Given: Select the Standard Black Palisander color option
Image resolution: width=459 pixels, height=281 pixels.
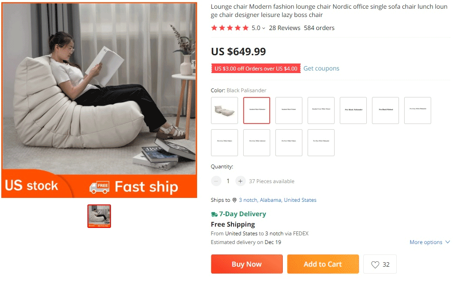Looking at the screenshot, I should point(257,110).
